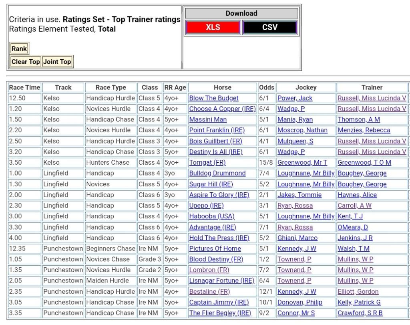Open horse The Flier Begley (IRE)
Image resolution: width=410 pixels, height=325 pixels.
[x=220, y=313]
